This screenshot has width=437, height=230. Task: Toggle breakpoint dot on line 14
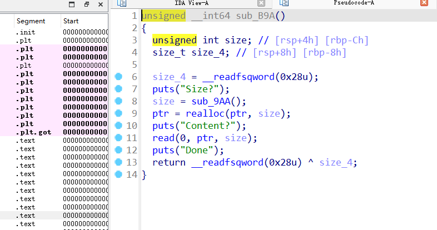(118, 174)
